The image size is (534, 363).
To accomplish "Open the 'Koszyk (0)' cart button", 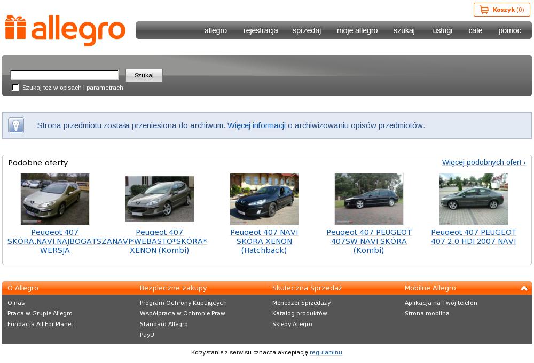I will click(501, 10).
